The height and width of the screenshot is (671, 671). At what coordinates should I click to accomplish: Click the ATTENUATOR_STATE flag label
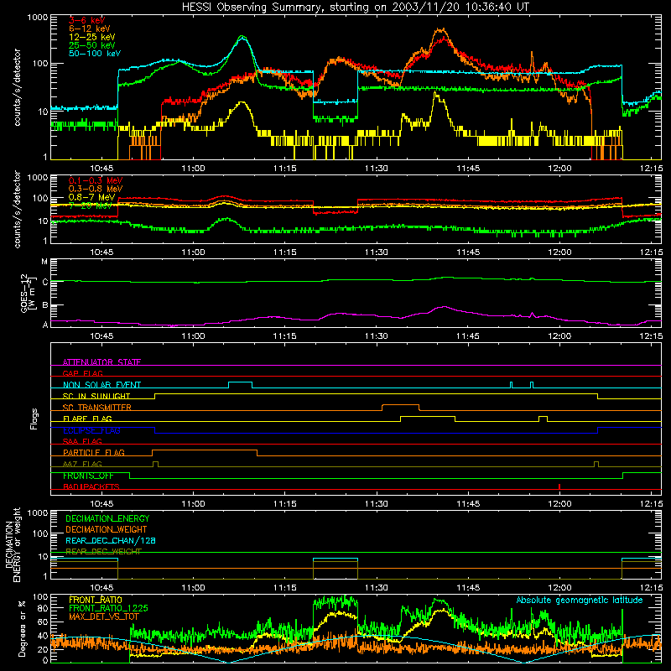coord(101,362)
